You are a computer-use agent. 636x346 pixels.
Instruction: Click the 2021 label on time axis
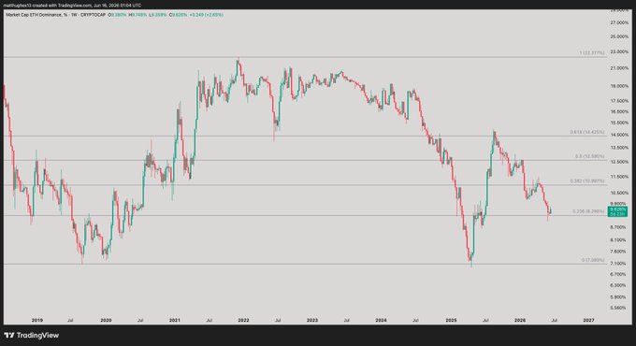coord(174,320)
